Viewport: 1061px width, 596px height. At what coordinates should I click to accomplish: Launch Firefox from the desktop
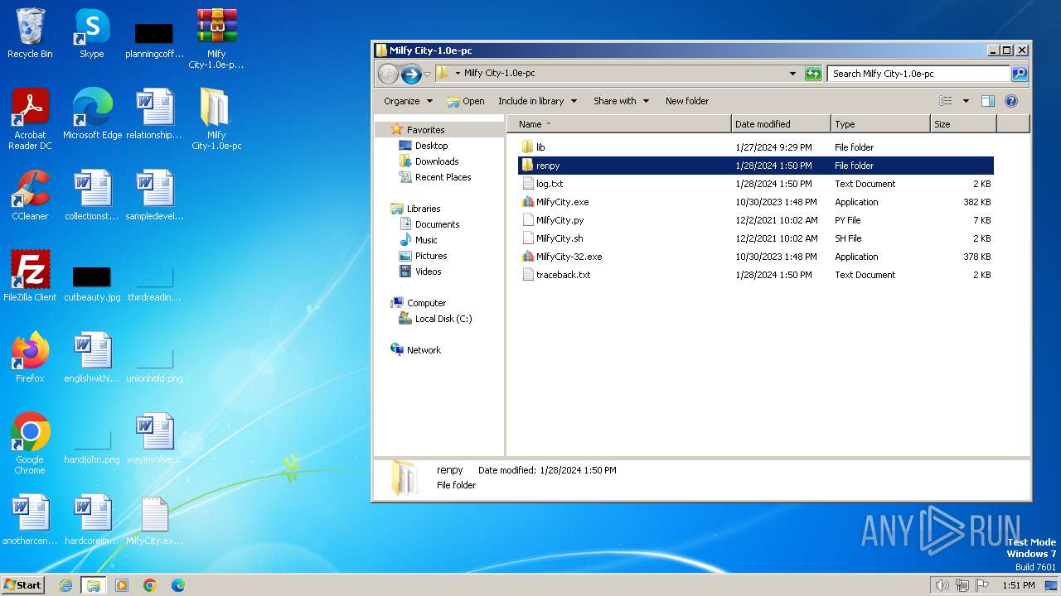click(x=30, y=358)
